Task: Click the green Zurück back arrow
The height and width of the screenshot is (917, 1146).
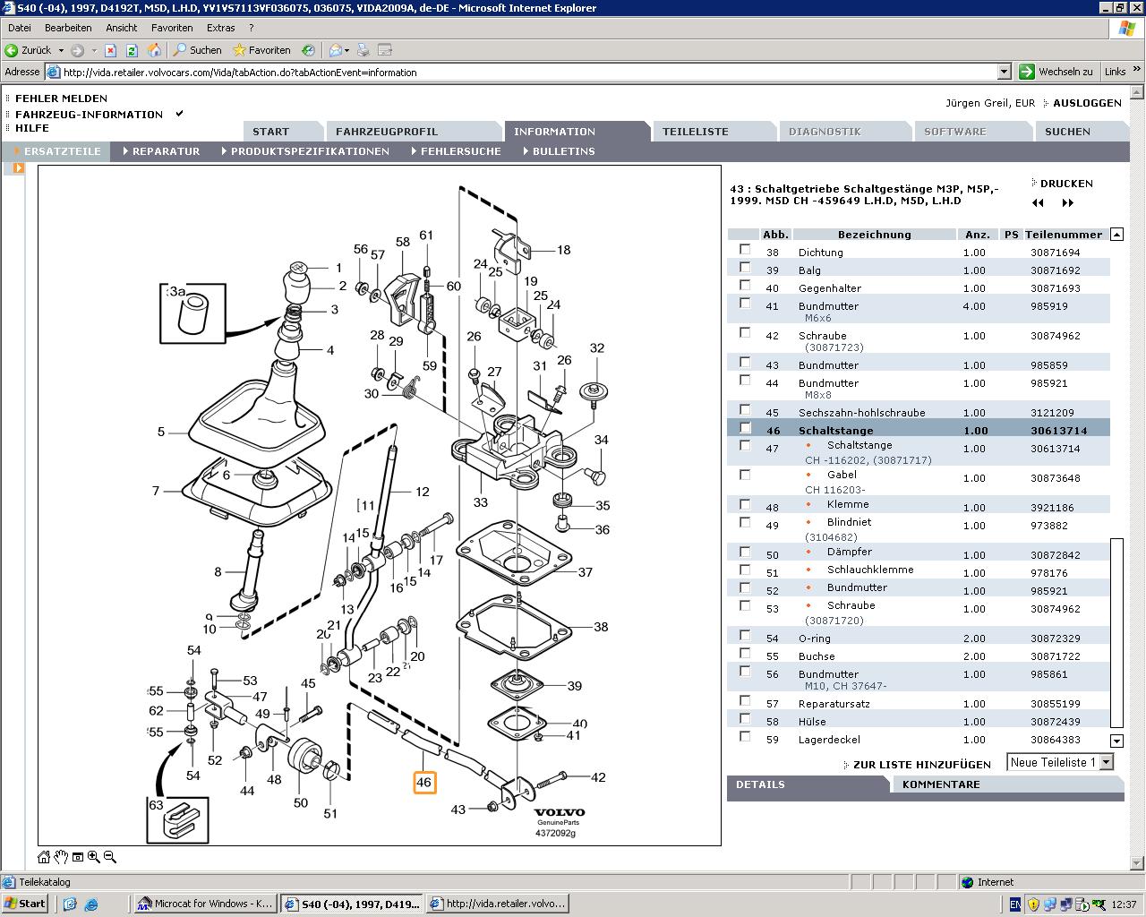Action: (x=12, y=50)
